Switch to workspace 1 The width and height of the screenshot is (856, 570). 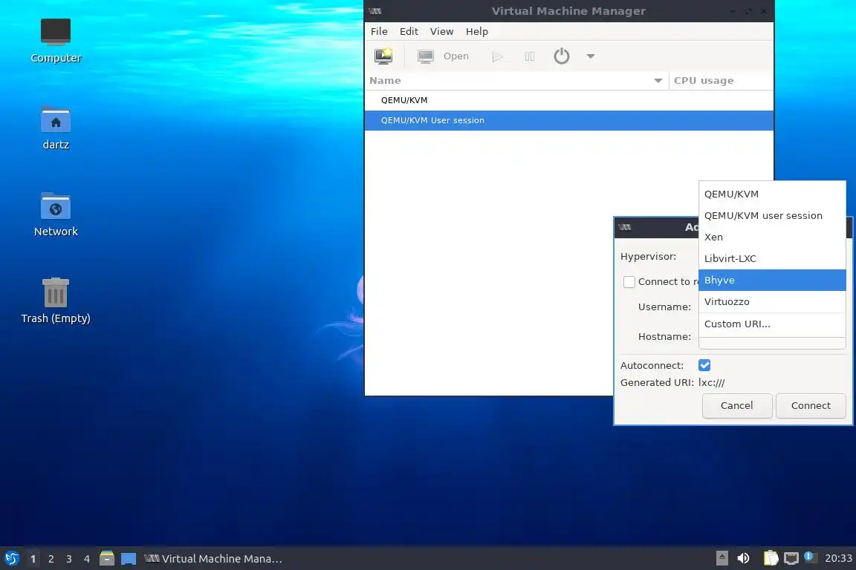pos(33,559)
